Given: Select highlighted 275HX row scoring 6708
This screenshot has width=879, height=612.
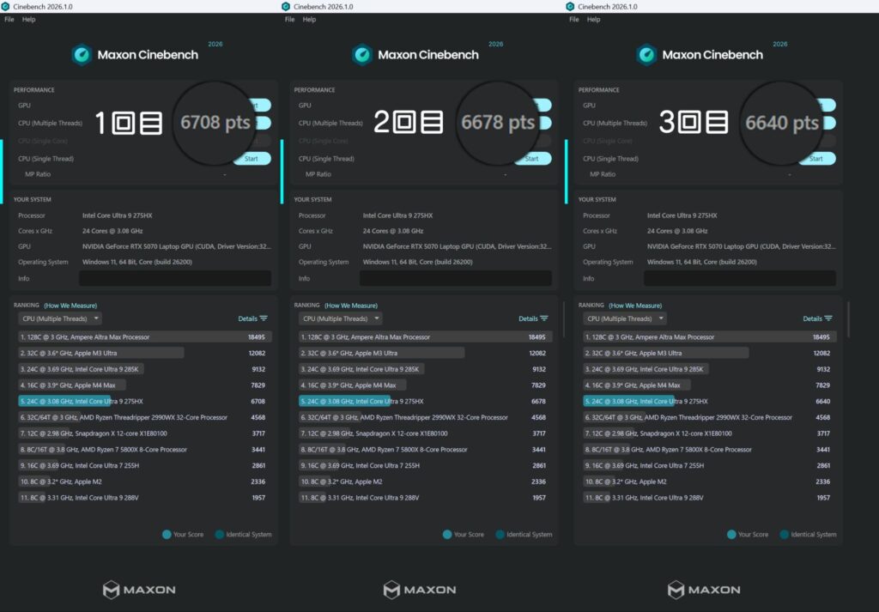Looking at the screenshot, I should 144,401.
